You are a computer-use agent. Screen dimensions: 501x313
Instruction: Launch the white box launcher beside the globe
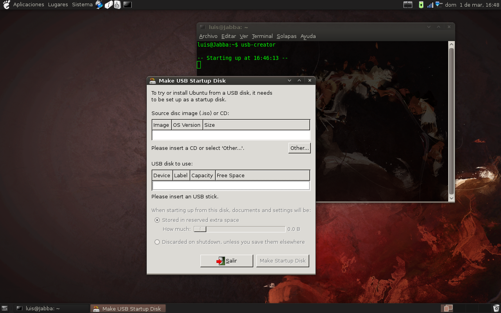click(x=108, y=5)
